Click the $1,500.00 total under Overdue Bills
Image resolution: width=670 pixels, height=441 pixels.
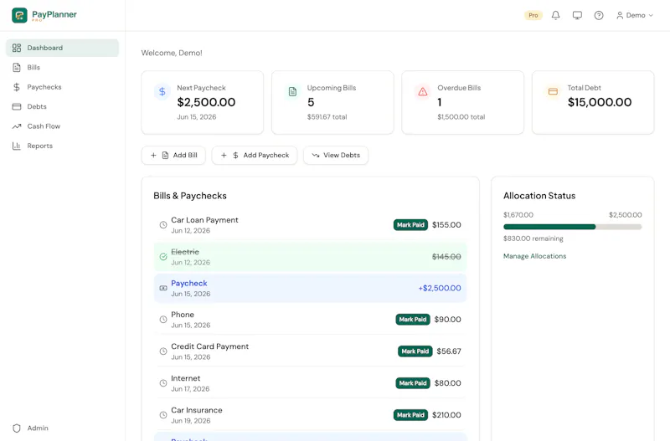click(461, 117)
